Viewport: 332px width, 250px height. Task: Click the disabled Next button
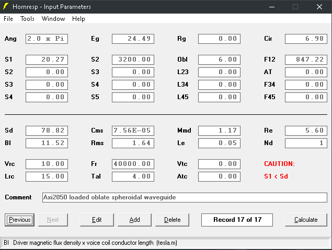coord(53,220)
